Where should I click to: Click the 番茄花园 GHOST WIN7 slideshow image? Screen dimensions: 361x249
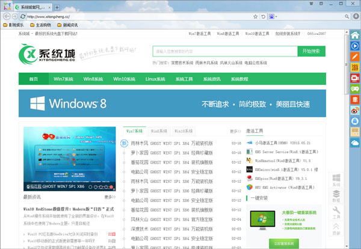(x=70, y=159)
